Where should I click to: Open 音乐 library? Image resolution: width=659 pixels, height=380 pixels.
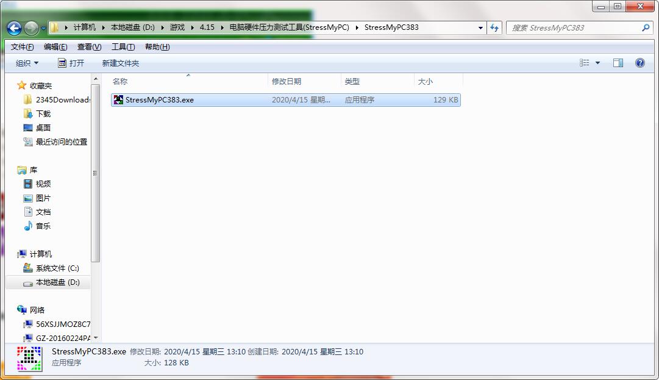(x=37, y=226)
